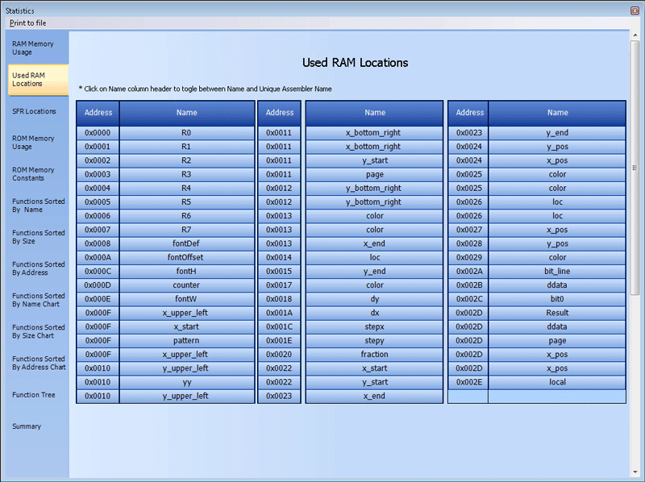This screenshot has height=482, width=645.
Task: View Functions Sorted By Name tab
Action: tap(38, 206)
